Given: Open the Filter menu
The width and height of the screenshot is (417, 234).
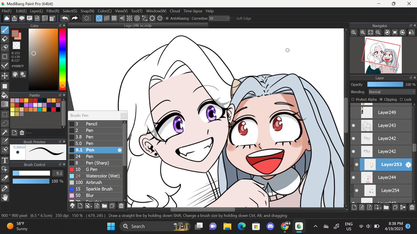Looking at the screenshot, I should (52, 11).
